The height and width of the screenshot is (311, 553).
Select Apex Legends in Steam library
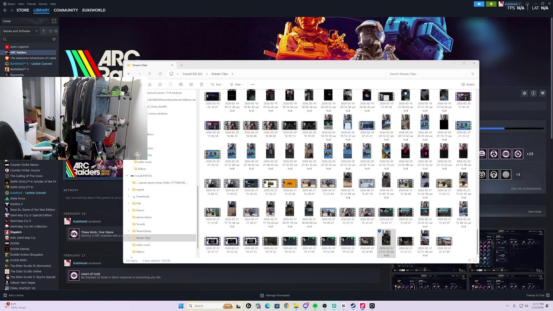click(19, 47)
